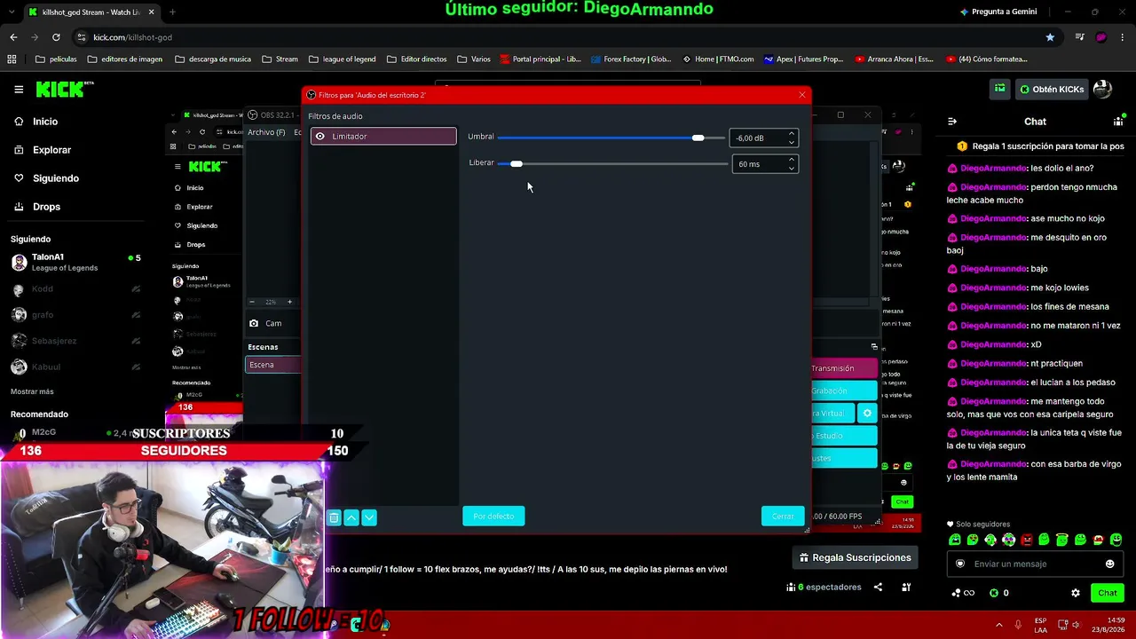Image resolution: width=1136 pixels, height=639 pixels.
Task: Open chat identity icon in message box
Action: point(959,564)
